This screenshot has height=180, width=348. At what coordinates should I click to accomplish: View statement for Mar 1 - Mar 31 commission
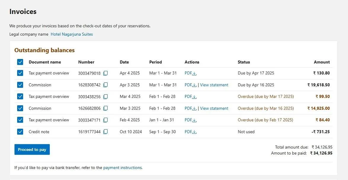[x=214, y=85]
